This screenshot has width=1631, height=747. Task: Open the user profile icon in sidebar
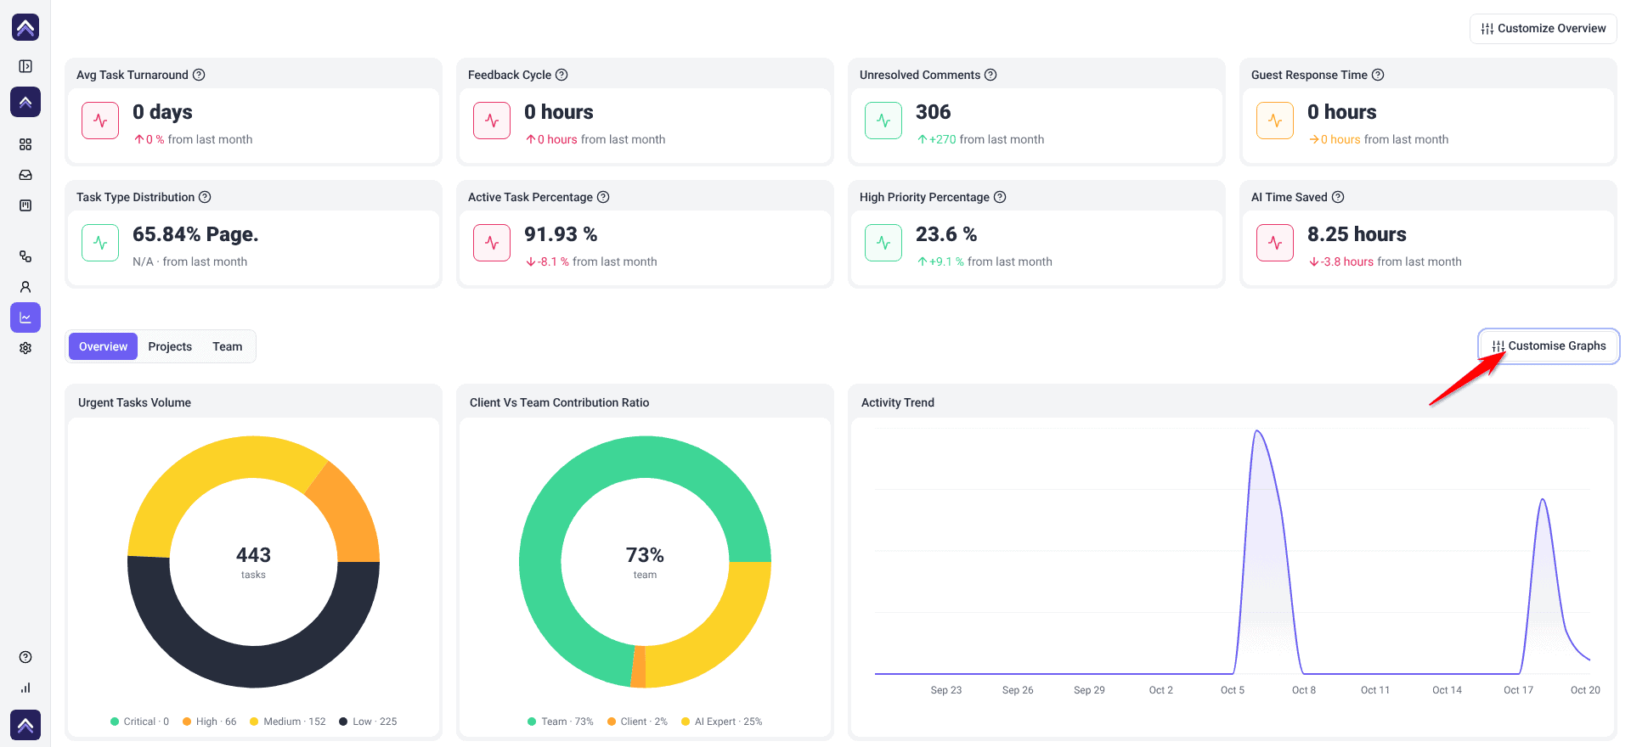[25, 287]
